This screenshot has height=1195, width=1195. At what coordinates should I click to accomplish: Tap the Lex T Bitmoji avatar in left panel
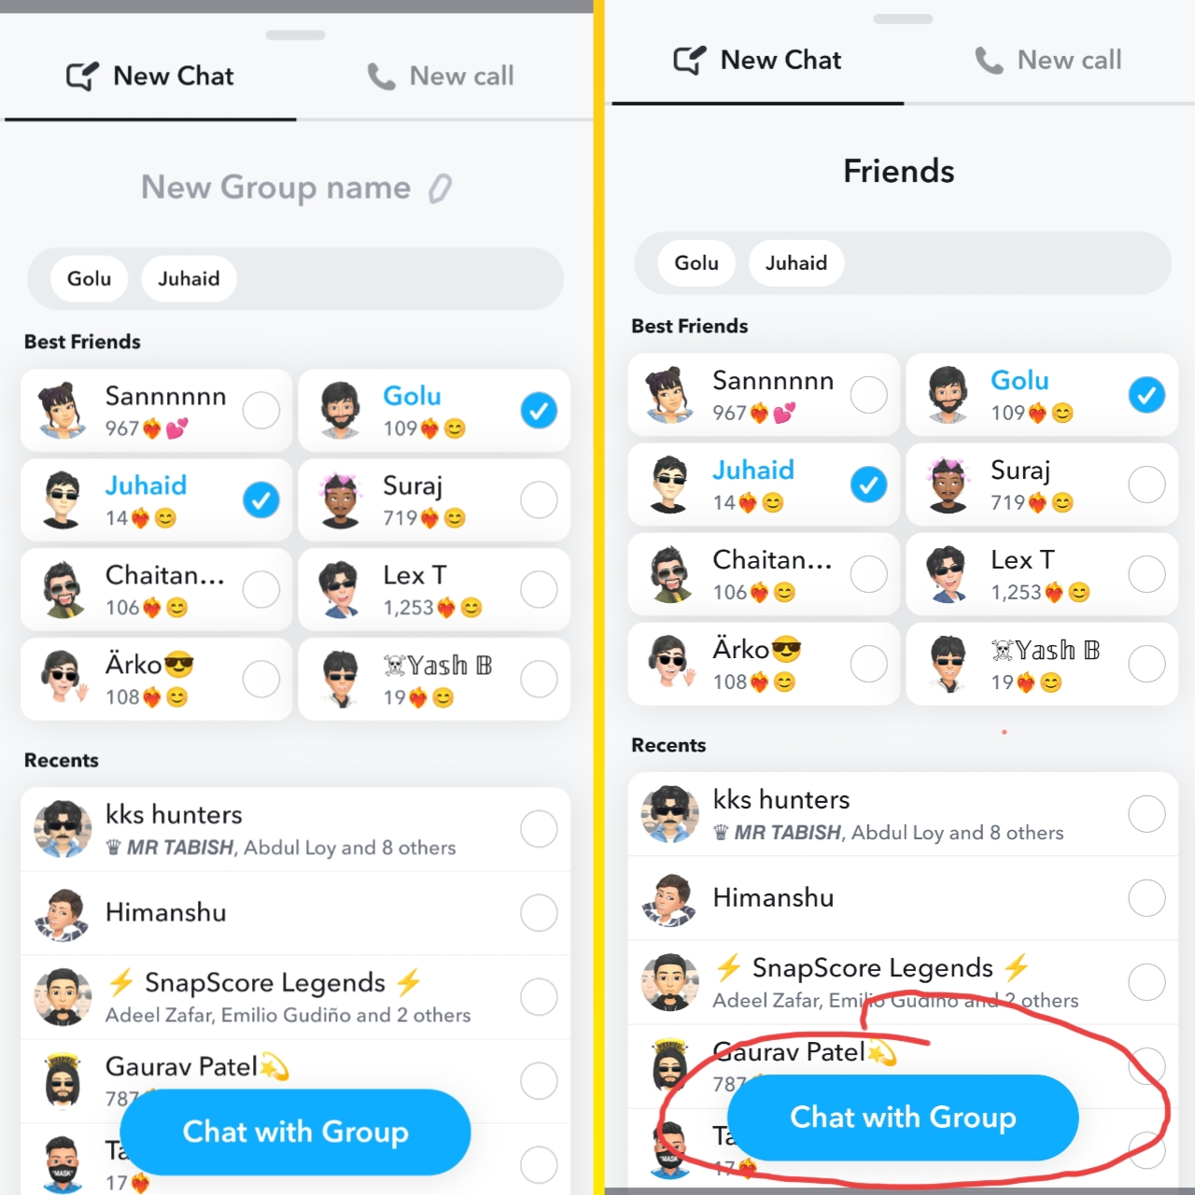340,590
